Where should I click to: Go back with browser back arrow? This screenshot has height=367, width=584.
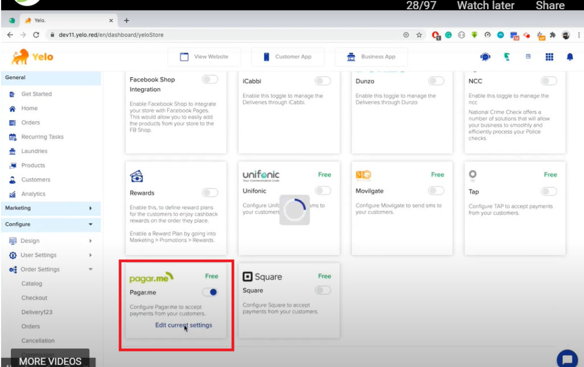(x=10, y=35)
